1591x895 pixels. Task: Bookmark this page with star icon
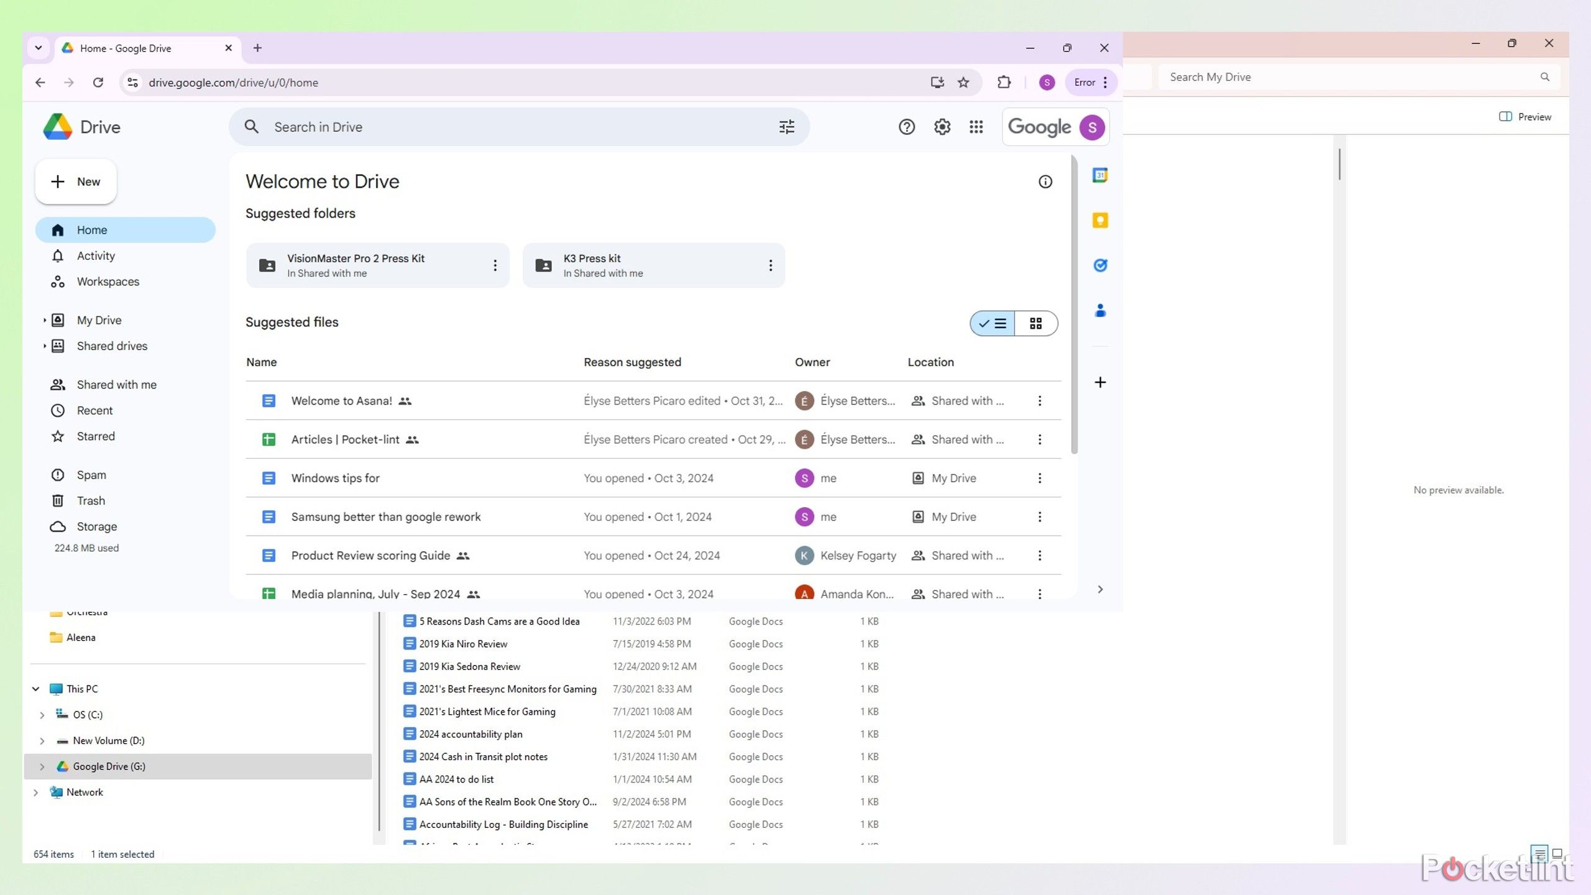963,82
